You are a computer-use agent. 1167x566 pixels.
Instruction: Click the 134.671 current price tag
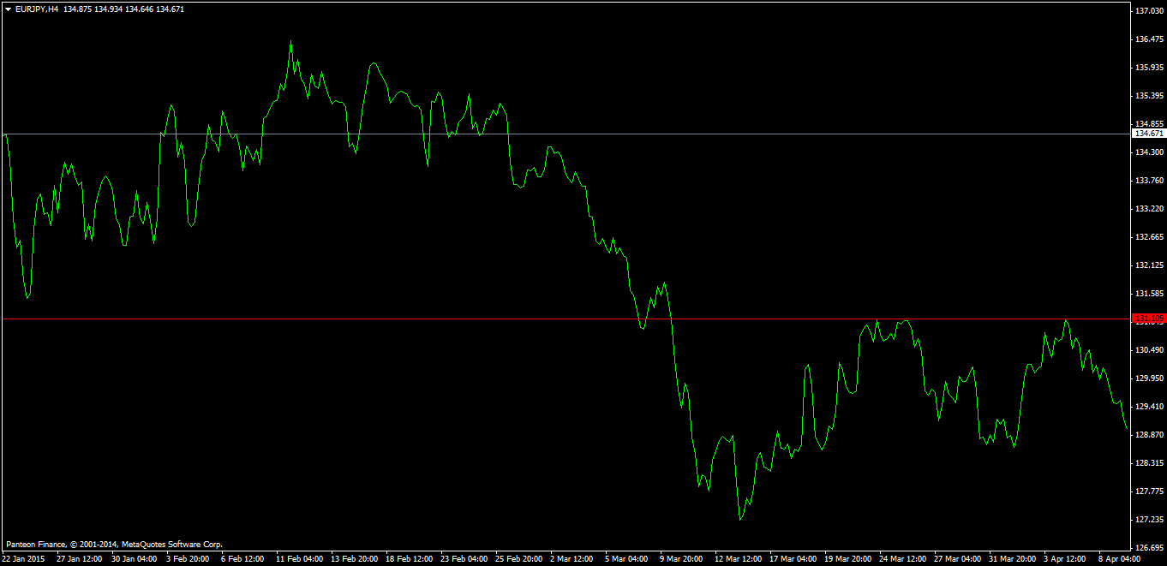[1148, 134]
